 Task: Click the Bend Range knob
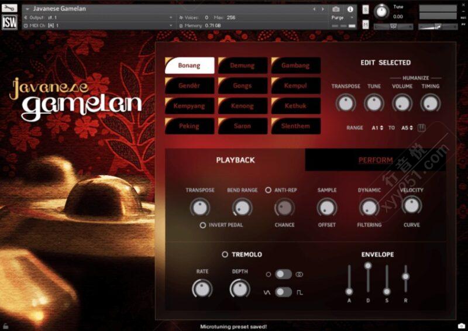tap(242, 208)
